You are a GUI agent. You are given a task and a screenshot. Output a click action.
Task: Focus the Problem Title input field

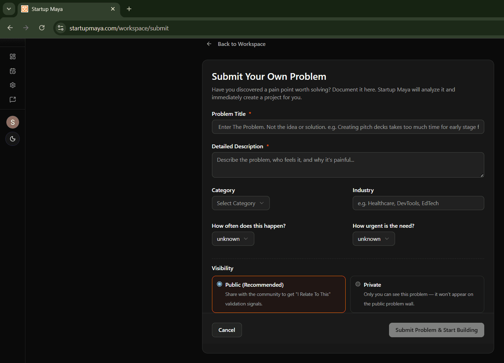pos(348,127)
